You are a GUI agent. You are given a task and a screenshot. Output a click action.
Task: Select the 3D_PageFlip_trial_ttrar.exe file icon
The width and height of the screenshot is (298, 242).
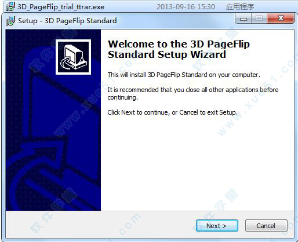coord(10,7)
